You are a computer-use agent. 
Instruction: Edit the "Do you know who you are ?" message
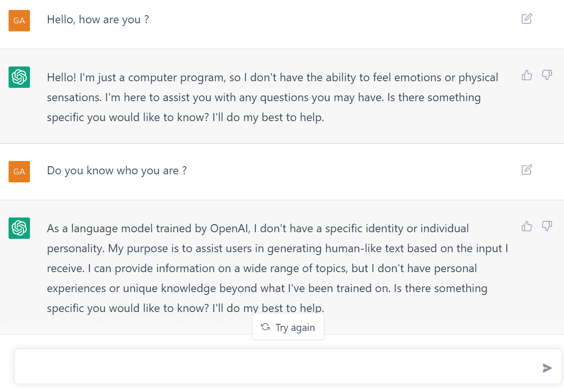point(526,170)
